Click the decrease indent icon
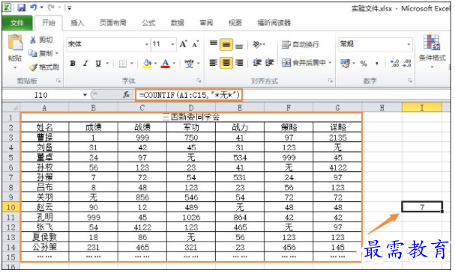455x273 pixels. [257, 63]
